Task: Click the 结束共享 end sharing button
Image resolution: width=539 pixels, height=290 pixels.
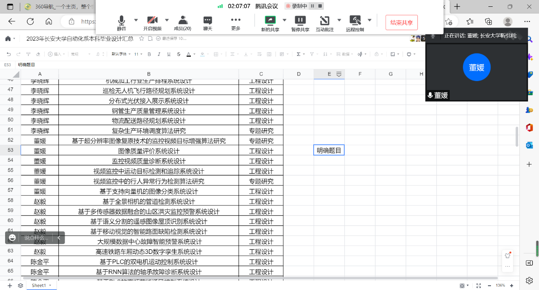Action: click(401, 23)
